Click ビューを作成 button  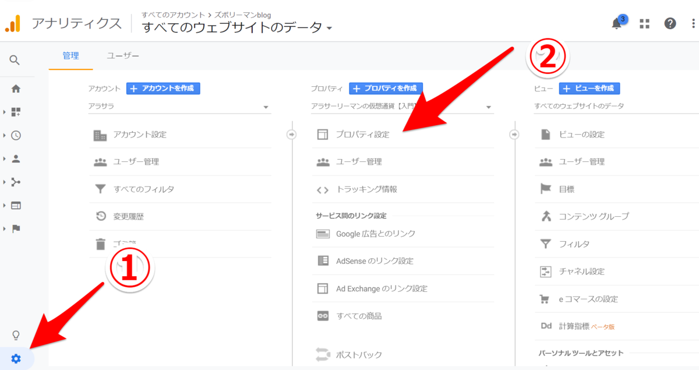pos(589,89)
